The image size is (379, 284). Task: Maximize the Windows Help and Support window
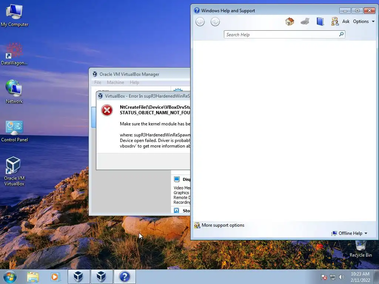pyautogui.click(x=357, y=10)
